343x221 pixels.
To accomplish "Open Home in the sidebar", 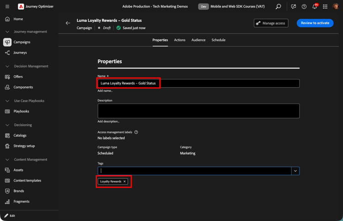I will point(18,19).
